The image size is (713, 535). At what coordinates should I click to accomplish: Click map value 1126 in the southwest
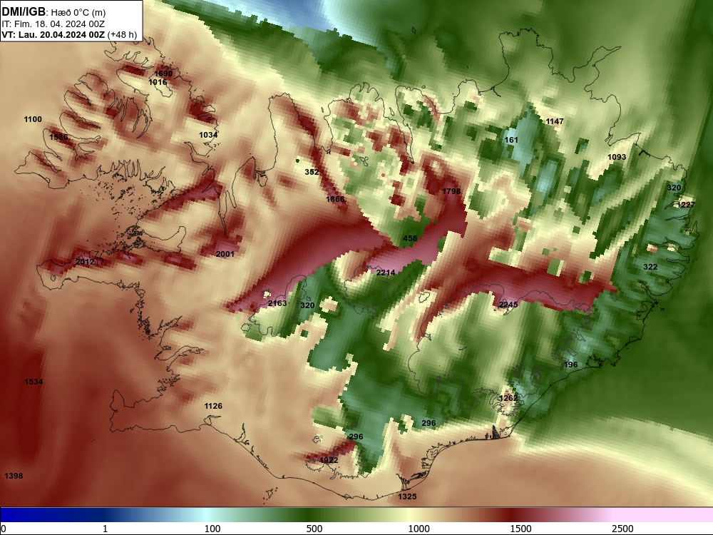click(213, 406)
